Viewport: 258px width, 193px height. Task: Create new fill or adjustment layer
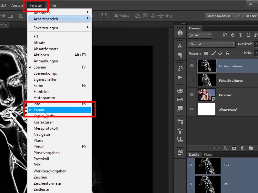[x=243, y=148]
